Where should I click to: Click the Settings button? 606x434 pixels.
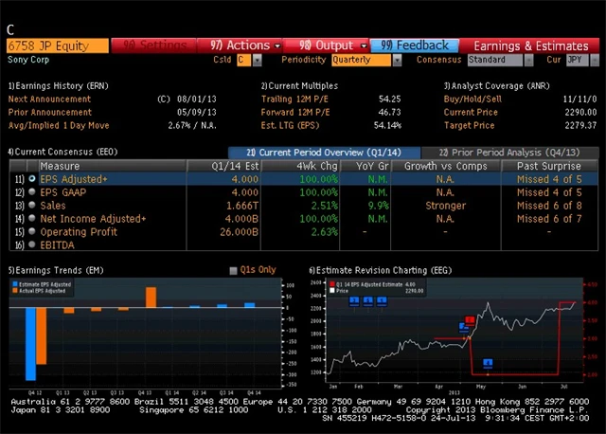156,45
